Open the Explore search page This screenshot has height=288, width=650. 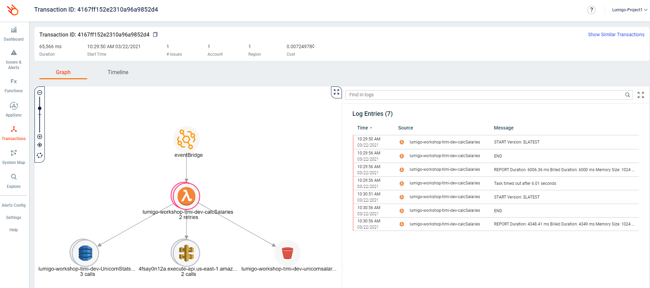(x=14, y=181)
